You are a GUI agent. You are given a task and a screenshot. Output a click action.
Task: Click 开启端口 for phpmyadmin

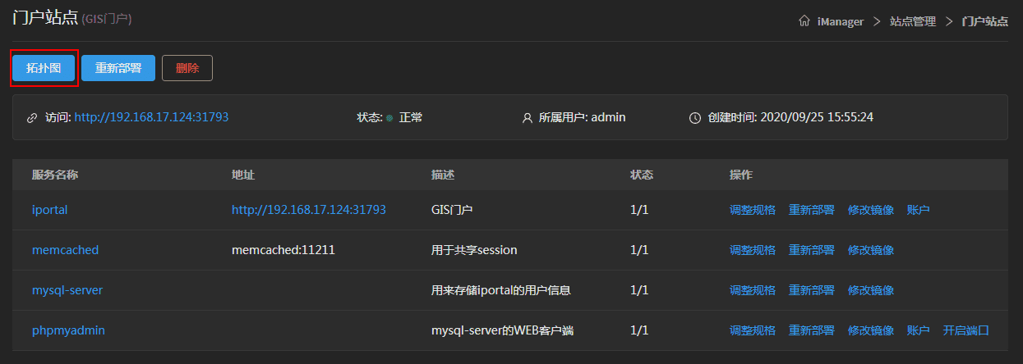tap(965, 330)
